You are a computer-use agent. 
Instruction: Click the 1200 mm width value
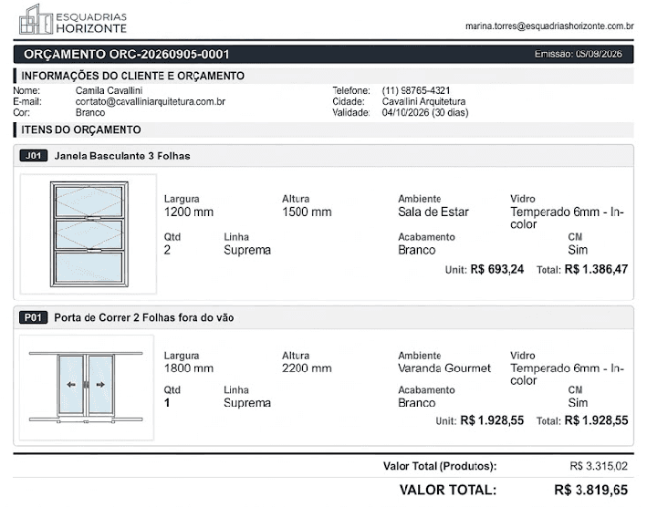189,212
